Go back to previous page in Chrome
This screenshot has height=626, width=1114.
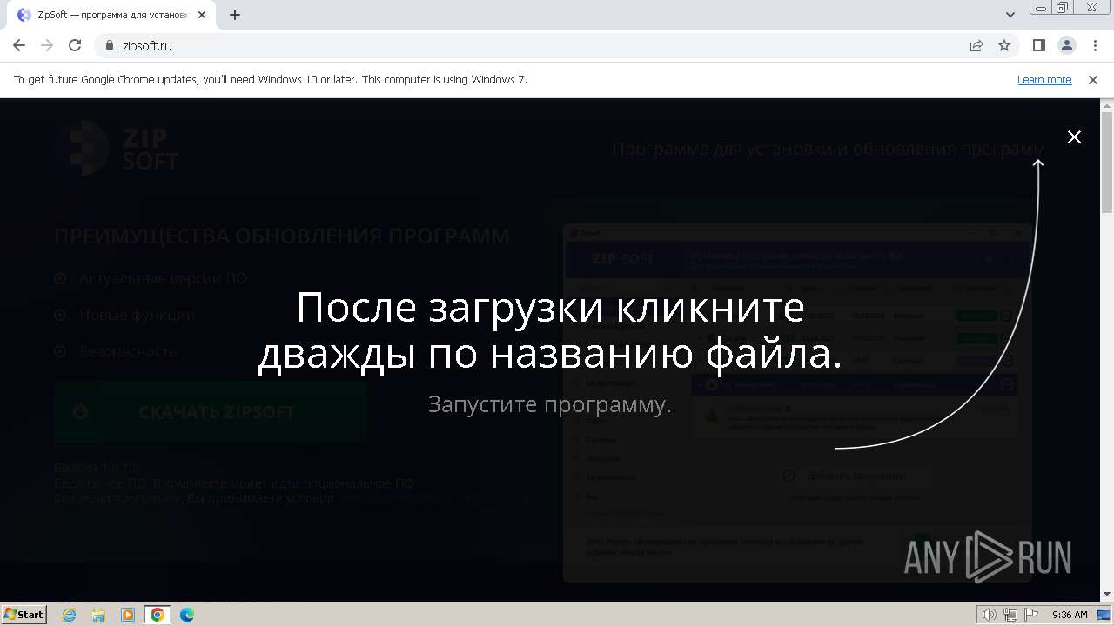click(x=19, y=45)
